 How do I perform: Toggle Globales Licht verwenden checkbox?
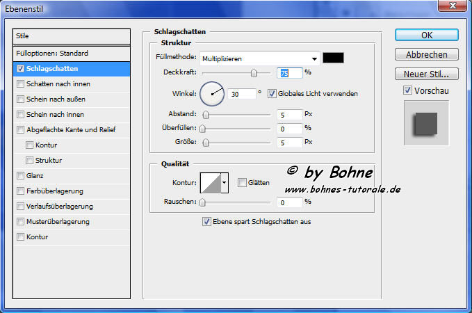click(x=272, y=93)
